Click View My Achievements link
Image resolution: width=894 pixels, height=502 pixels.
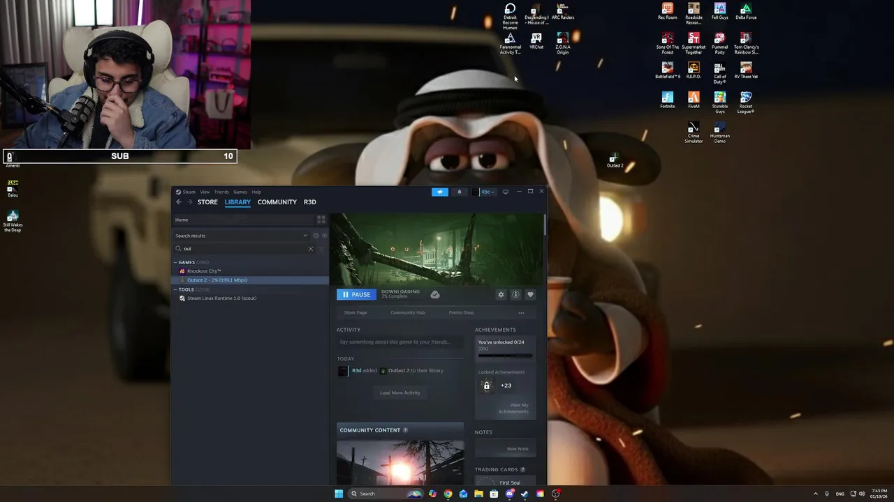[x=514, y=409]
